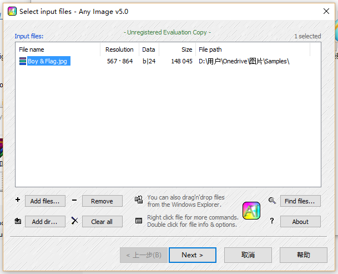Screen dimensions: 338x274
Task: Click the Any Image app icon in title bar
Action: coord(12,11)
